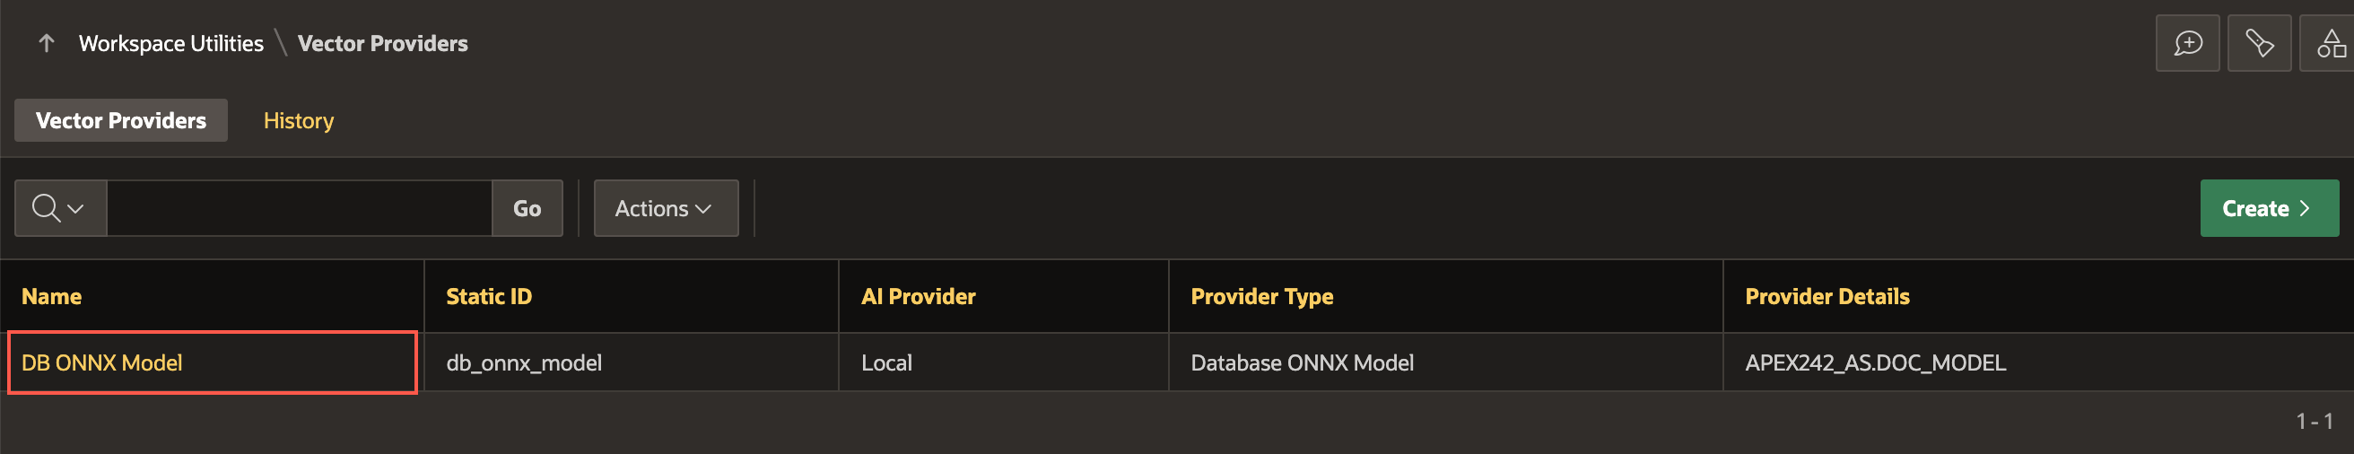Select the Vector Providers tab
This screenshot has width=2354, height=454.
coord(120,120)
